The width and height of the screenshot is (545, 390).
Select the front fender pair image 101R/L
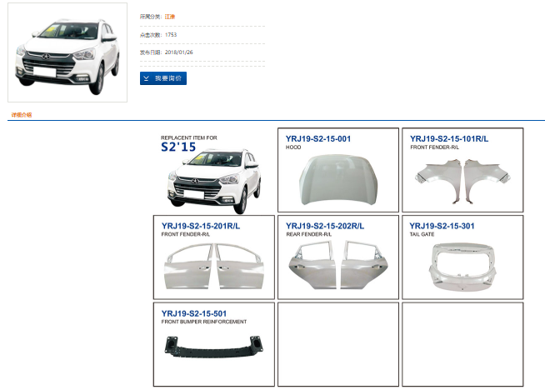(462, 181)
